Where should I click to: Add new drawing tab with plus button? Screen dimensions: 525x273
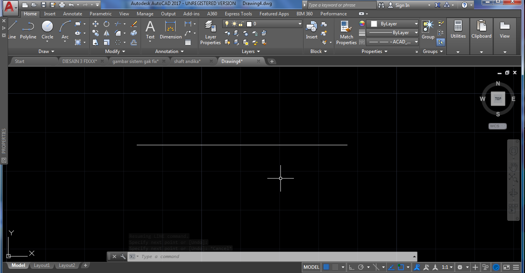point(272,61)
